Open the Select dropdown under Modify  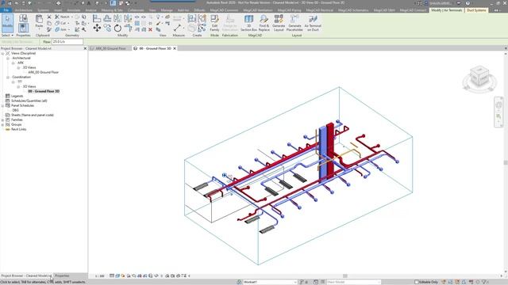(x=7, y=35)
